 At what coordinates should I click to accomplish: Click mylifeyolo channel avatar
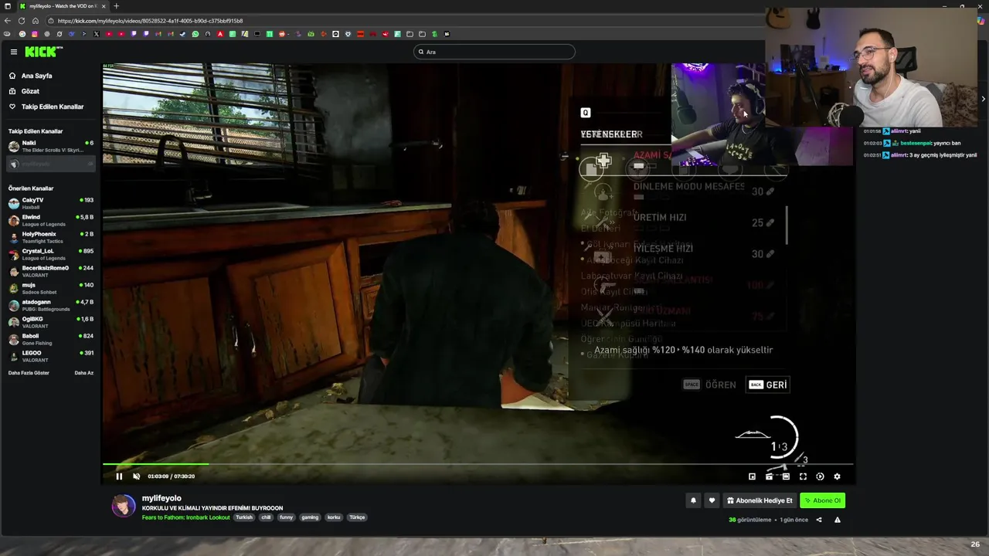123,507
